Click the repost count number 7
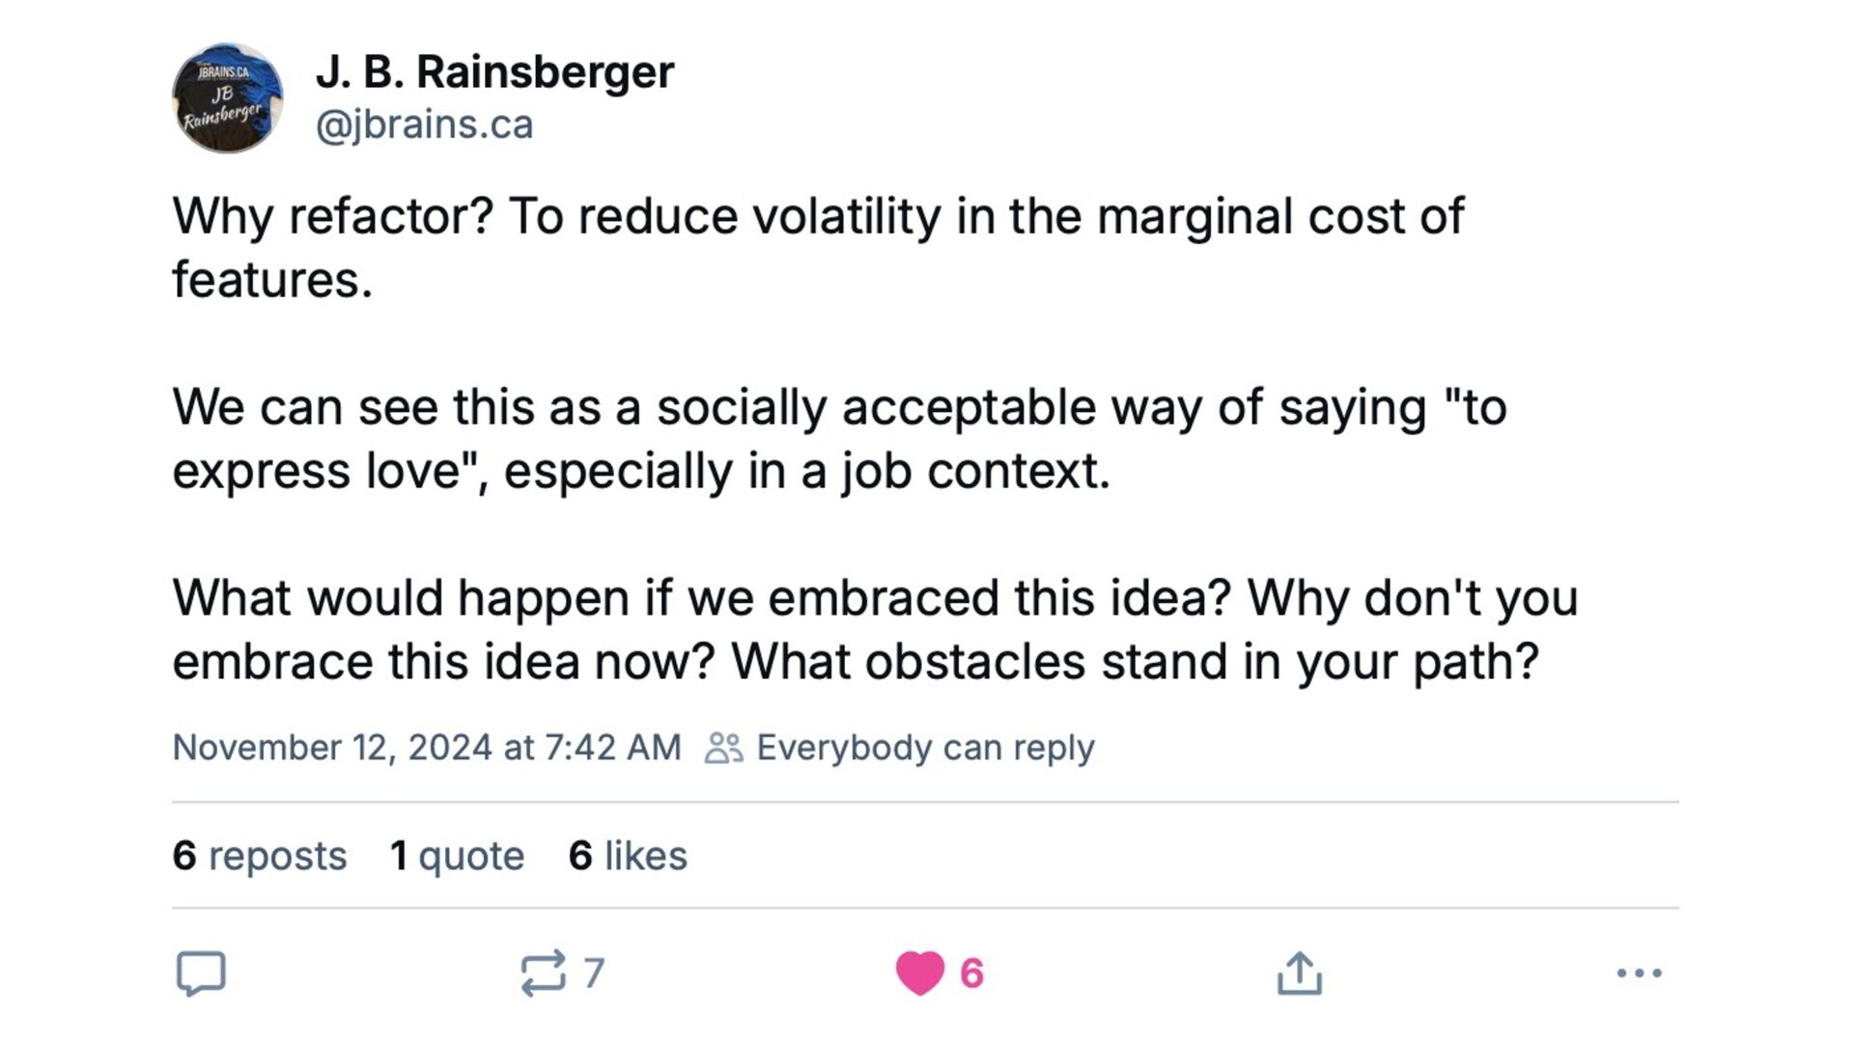The width and height of the screenshot is (1854, 1042). point(594,973)
